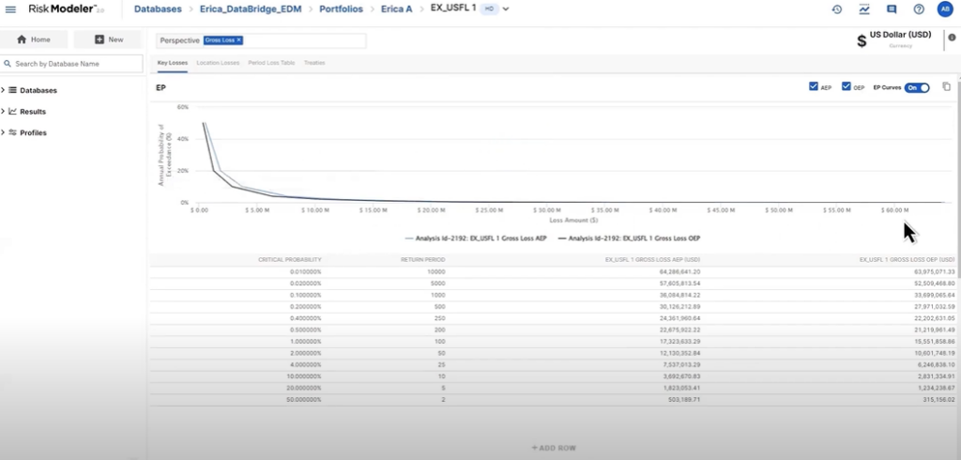
Task: Open the help question mark icon
Action: click(x=919, y=9)
